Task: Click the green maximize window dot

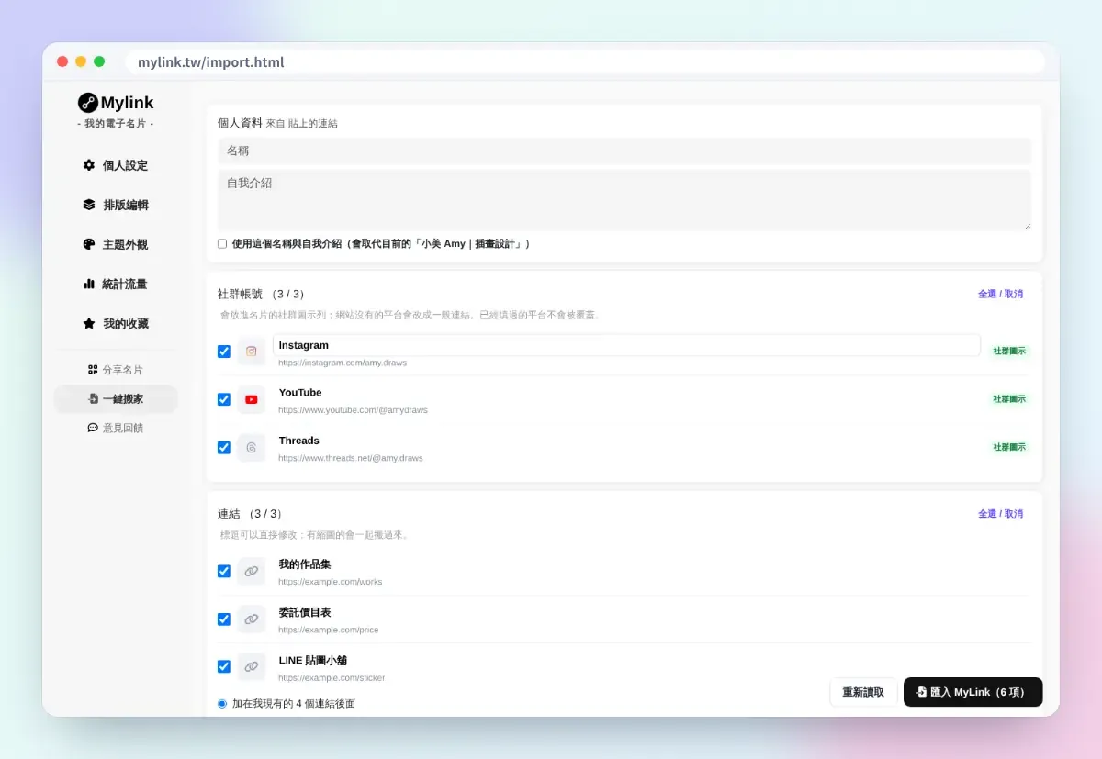Action: pos(99,61)
